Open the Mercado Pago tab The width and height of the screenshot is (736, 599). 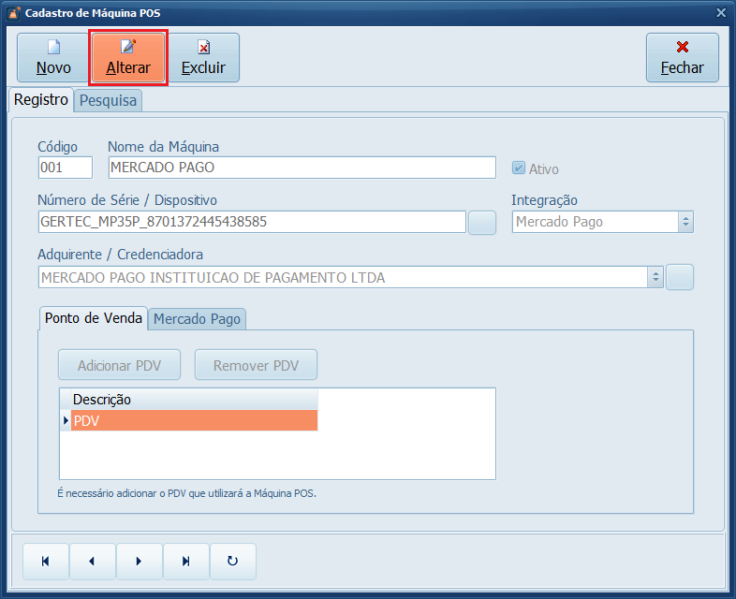coord(197,319)
